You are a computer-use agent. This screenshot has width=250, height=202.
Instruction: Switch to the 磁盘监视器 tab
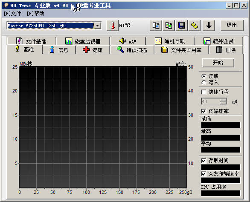[x=83, y=41]
